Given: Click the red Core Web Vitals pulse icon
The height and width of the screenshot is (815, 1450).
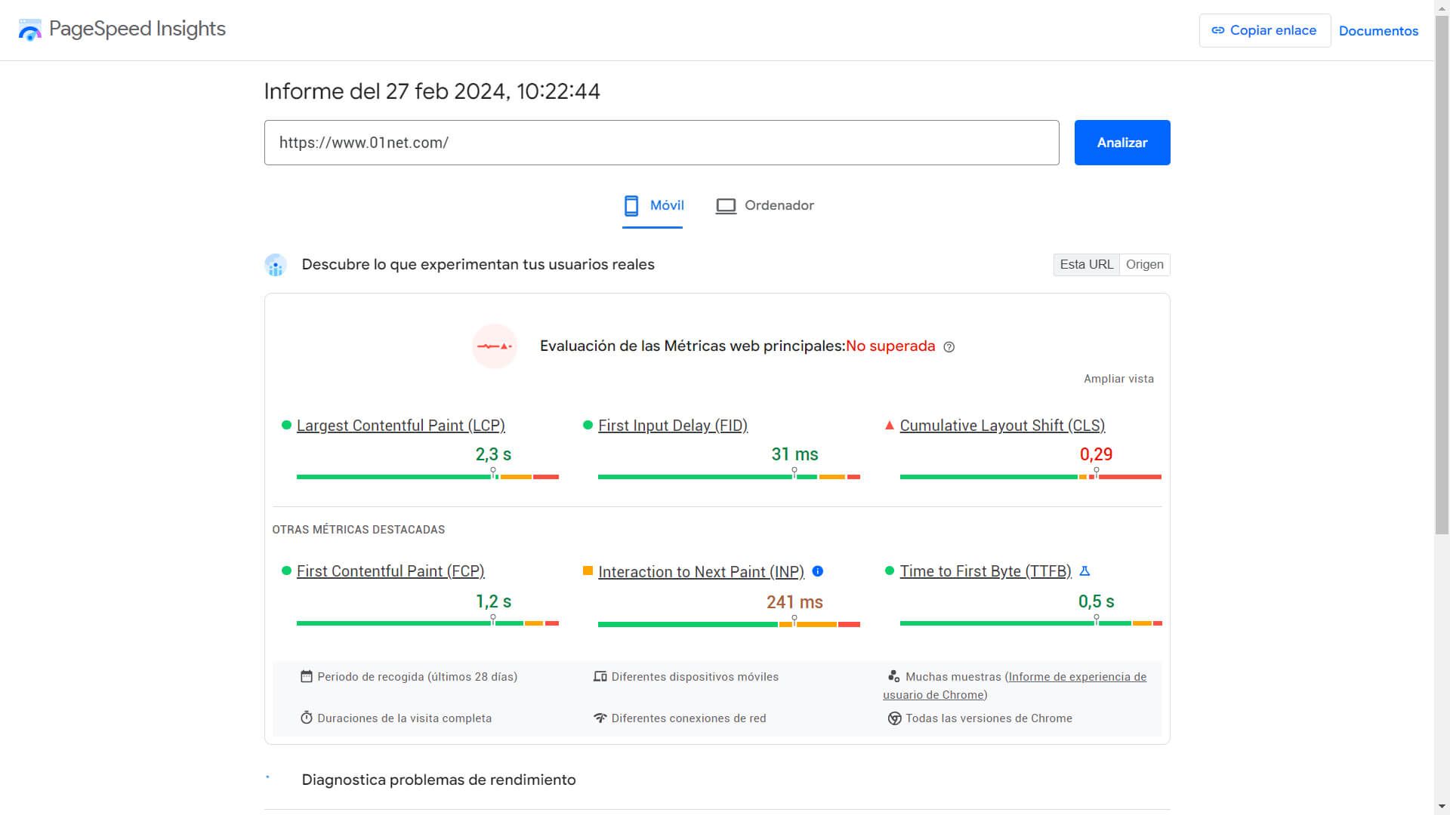Looking at the screenshot, I should 495,346.
